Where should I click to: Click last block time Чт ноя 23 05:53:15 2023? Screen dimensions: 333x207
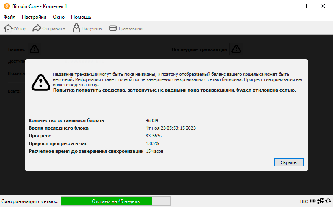(171, 128)
